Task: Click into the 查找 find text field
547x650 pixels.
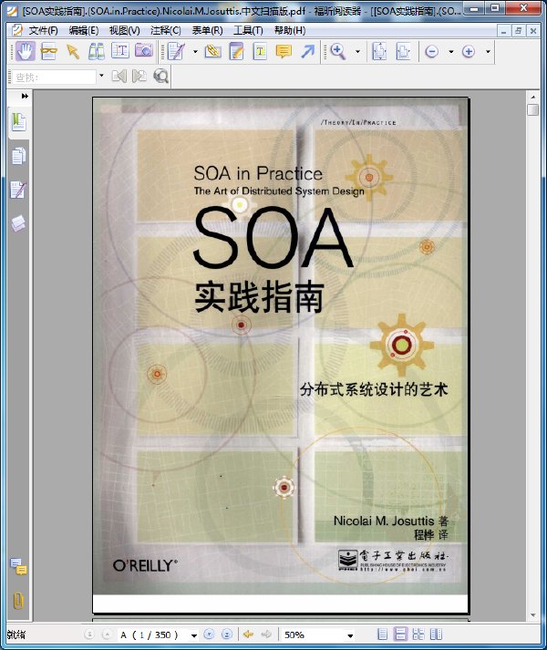Action: click(x=55, y=77)
